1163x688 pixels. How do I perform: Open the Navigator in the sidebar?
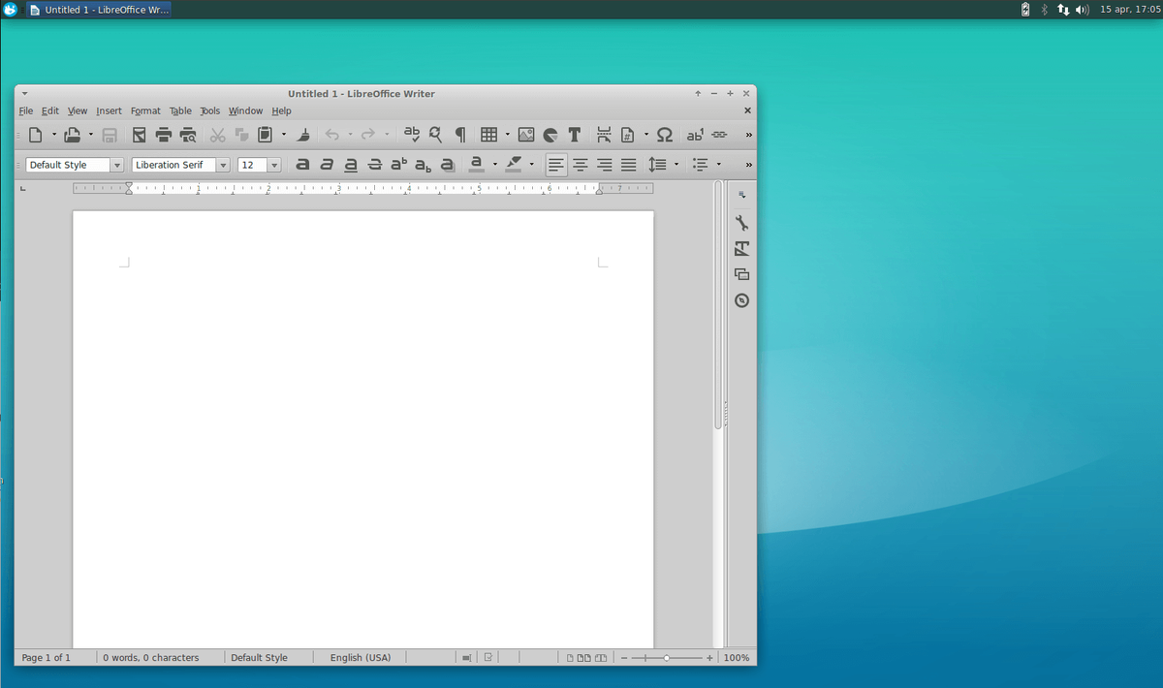(x=741, y=300)
